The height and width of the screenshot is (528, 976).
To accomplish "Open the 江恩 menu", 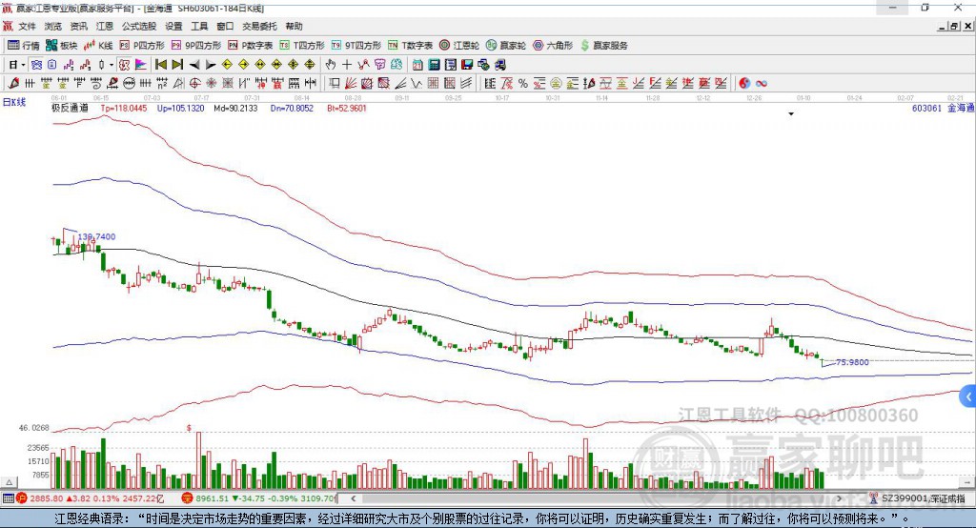I will point(105,26).
